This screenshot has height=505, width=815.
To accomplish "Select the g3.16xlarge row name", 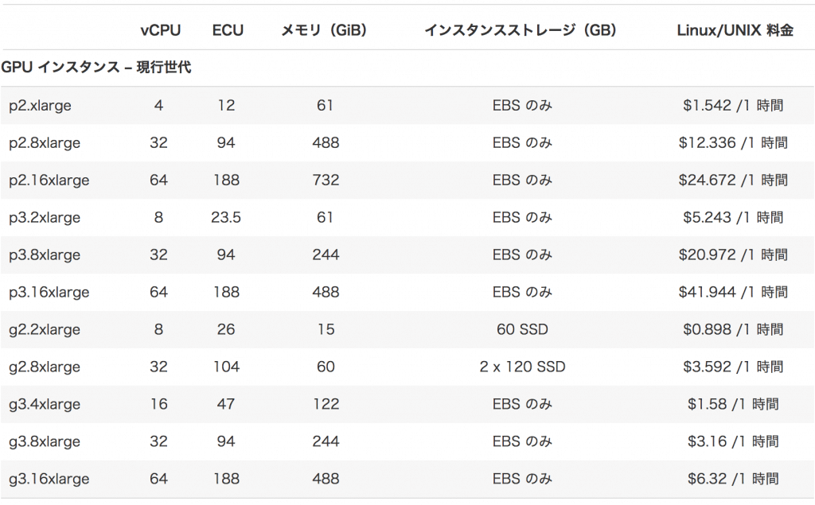I will (49, 480).
